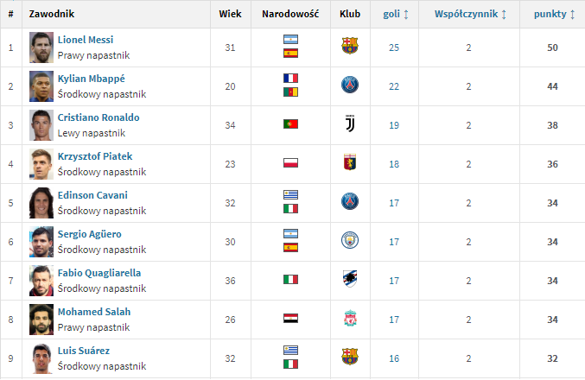Click the Sampdoria club crest

pos(350,279)
